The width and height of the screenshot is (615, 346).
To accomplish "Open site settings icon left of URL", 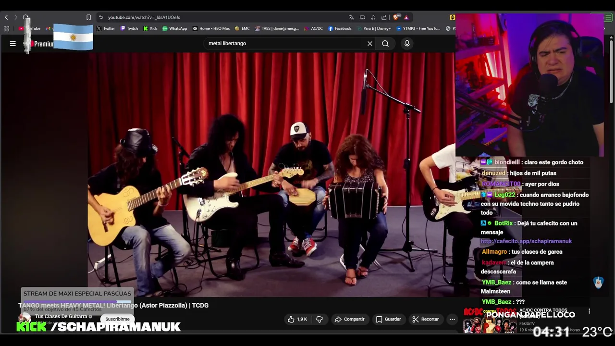I will click(101, 17).
